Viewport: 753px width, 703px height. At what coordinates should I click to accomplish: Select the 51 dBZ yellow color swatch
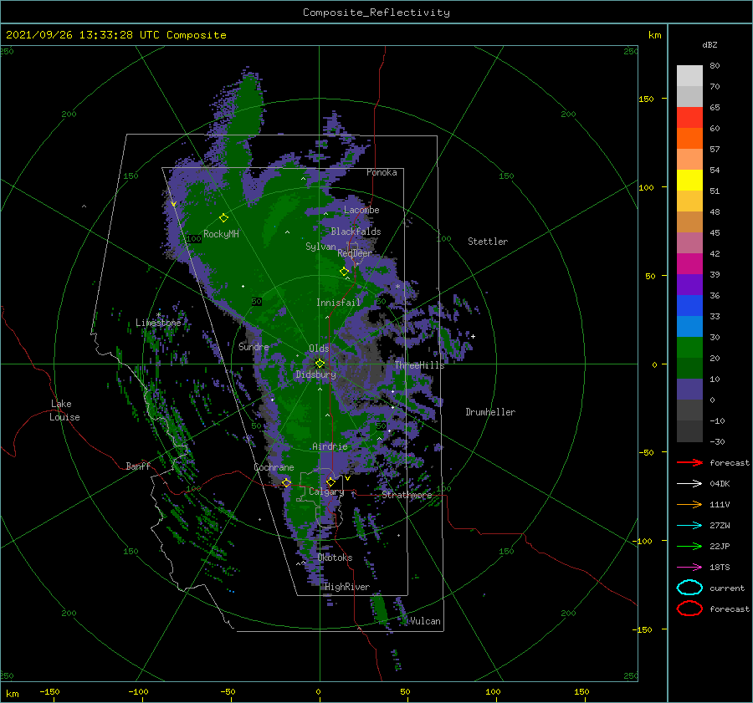click(689, 181)
